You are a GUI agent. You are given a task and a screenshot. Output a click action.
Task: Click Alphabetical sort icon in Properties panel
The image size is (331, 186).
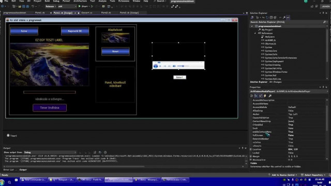point(256,96)
